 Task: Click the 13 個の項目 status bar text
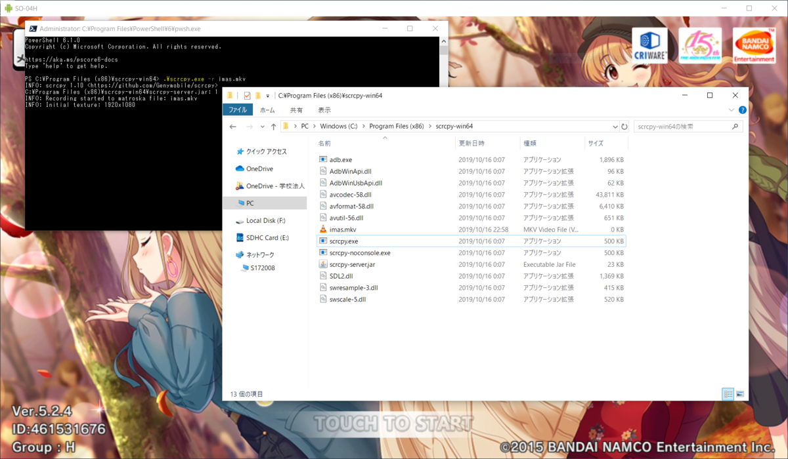click(246, 394)
